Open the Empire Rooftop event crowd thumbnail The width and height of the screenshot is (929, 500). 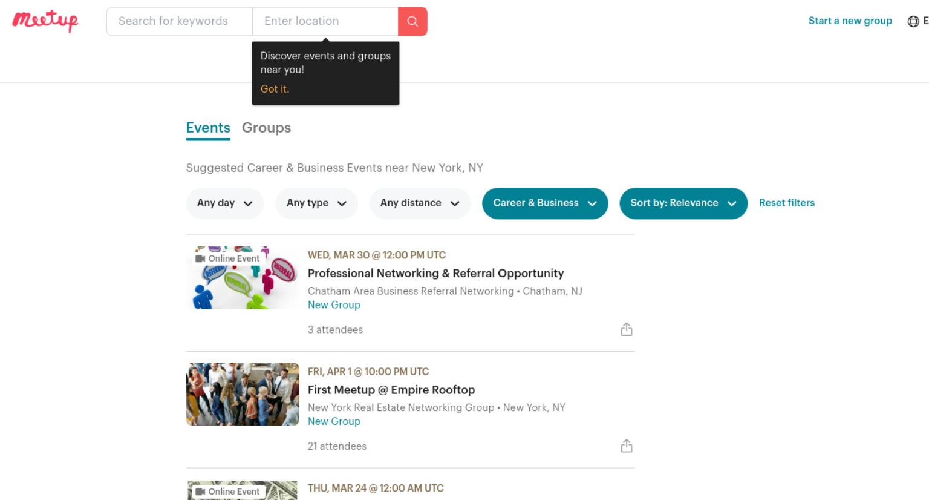click(x=243, y=394)
